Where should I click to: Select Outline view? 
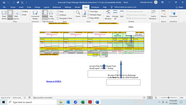24,11
